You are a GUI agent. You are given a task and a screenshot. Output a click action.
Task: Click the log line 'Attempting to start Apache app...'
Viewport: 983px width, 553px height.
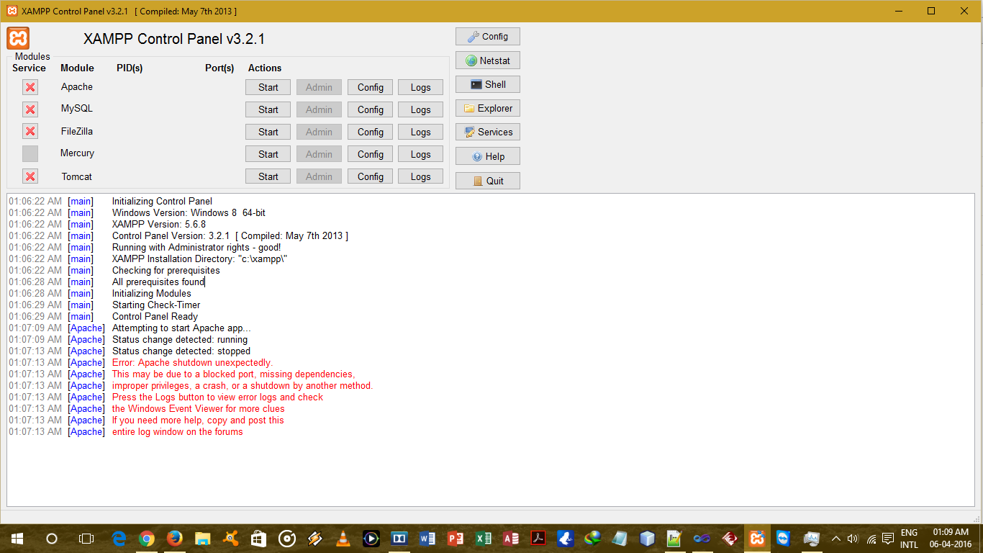pyautogui.click(x=181, y=328)
